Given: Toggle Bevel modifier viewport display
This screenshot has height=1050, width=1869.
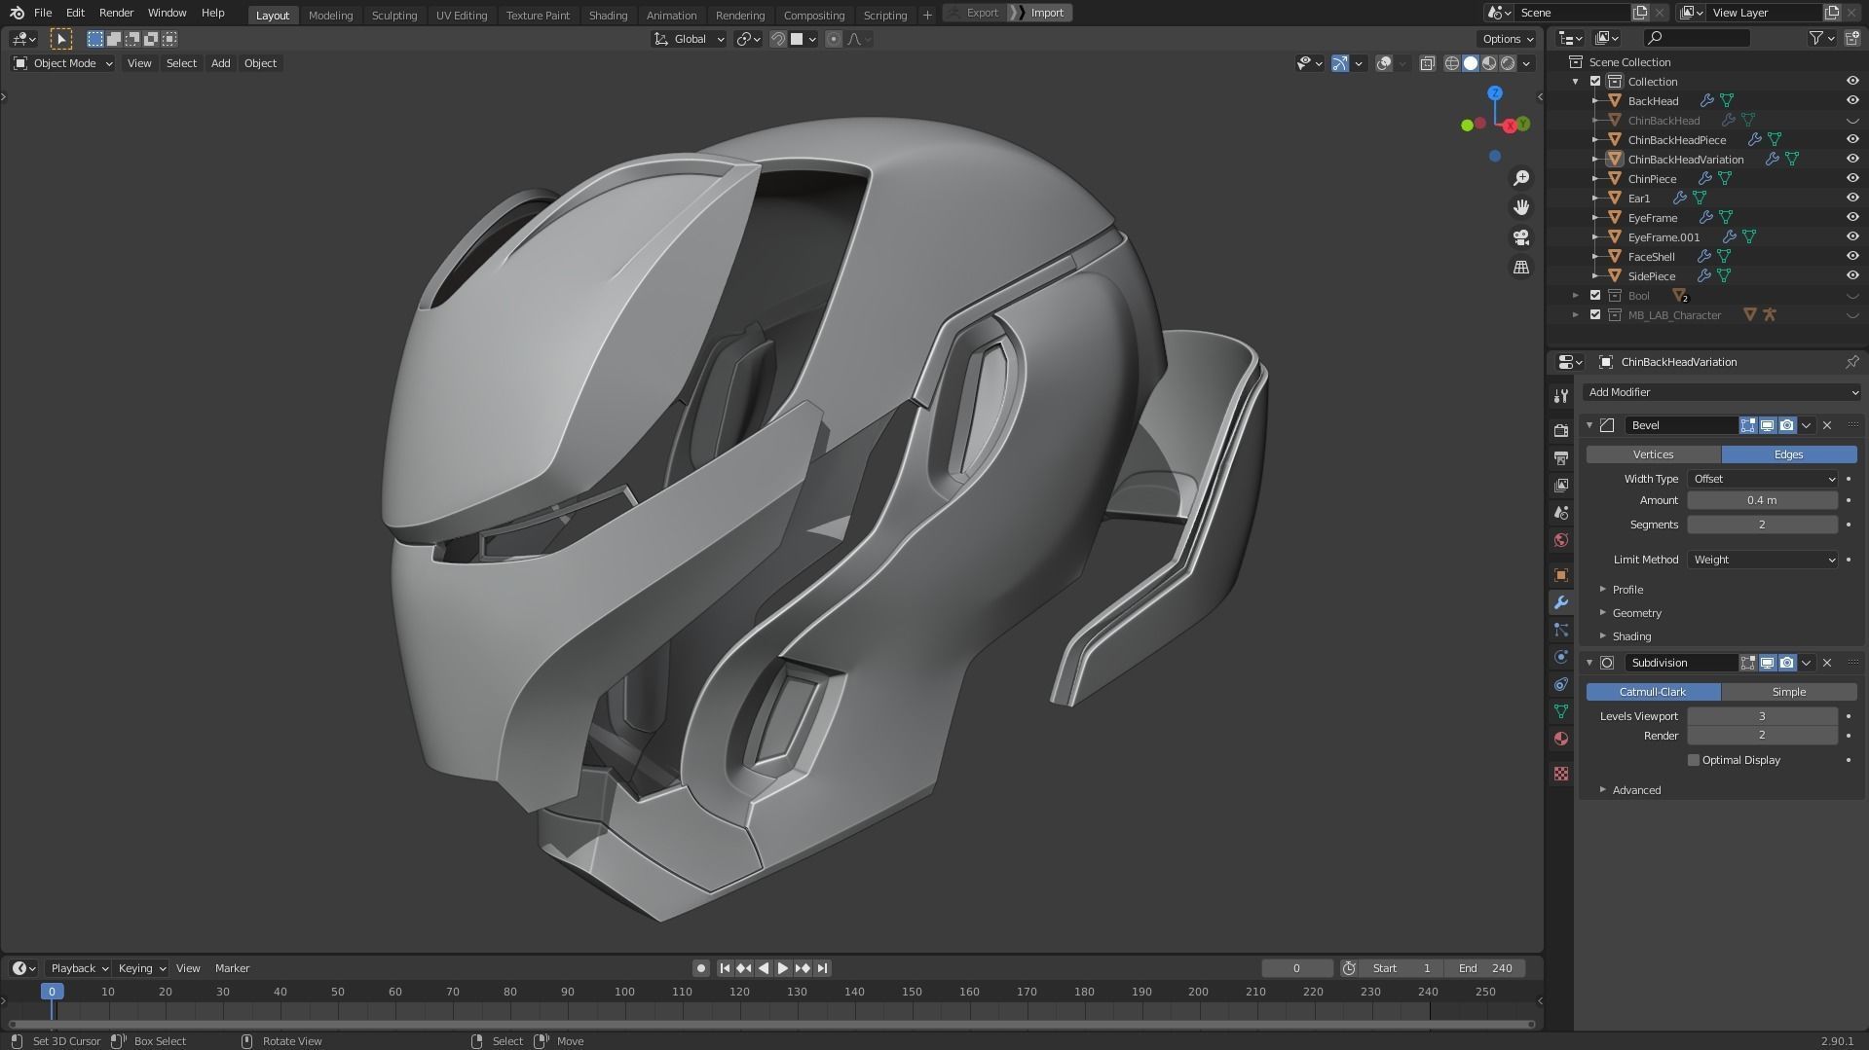Looking at the screenshot, I should point(1767,425).
